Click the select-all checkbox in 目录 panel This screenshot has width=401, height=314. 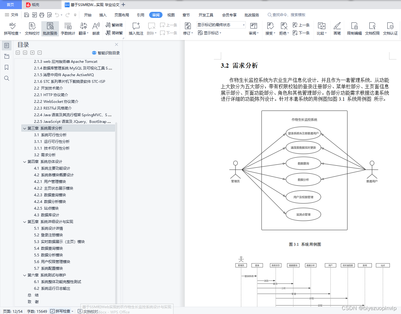(x=18, y=52)
